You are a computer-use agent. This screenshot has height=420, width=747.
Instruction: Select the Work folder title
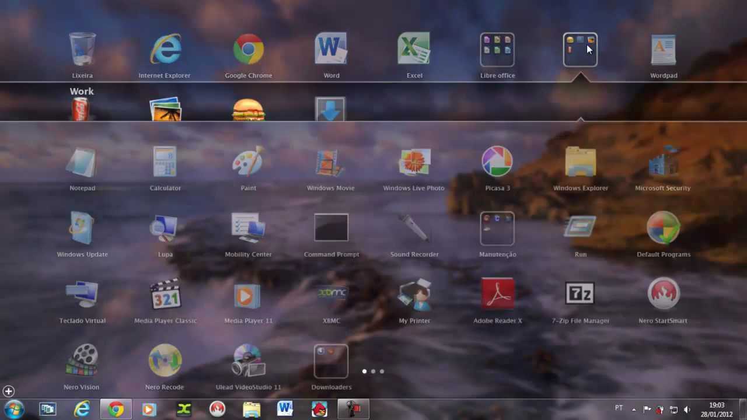click(82, 92)
